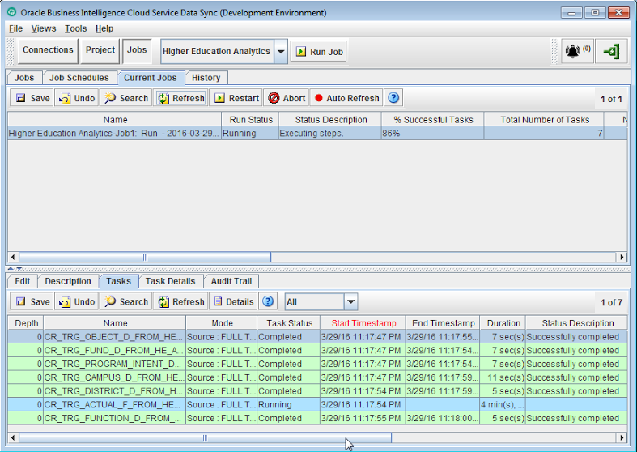Expand Higher Education Analytics project dropdown

[x=281, y=52]
